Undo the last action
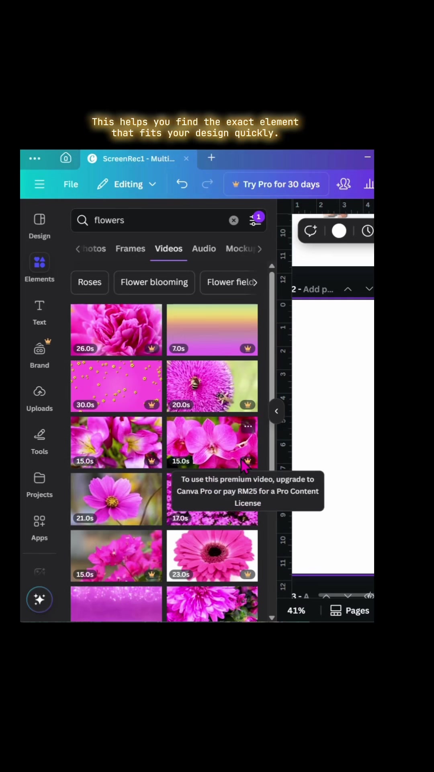The image size is (434, 772). click(182, 184)
